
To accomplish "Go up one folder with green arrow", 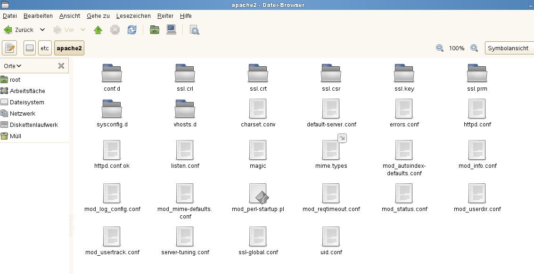I will pos(98,30).
